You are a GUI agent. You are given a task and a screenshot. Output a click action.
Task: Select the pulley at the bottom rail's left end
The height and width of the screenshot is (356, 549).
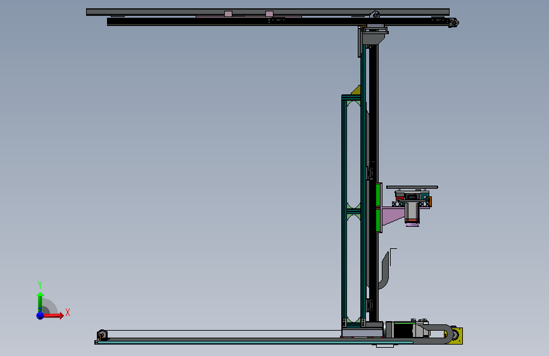102,334
